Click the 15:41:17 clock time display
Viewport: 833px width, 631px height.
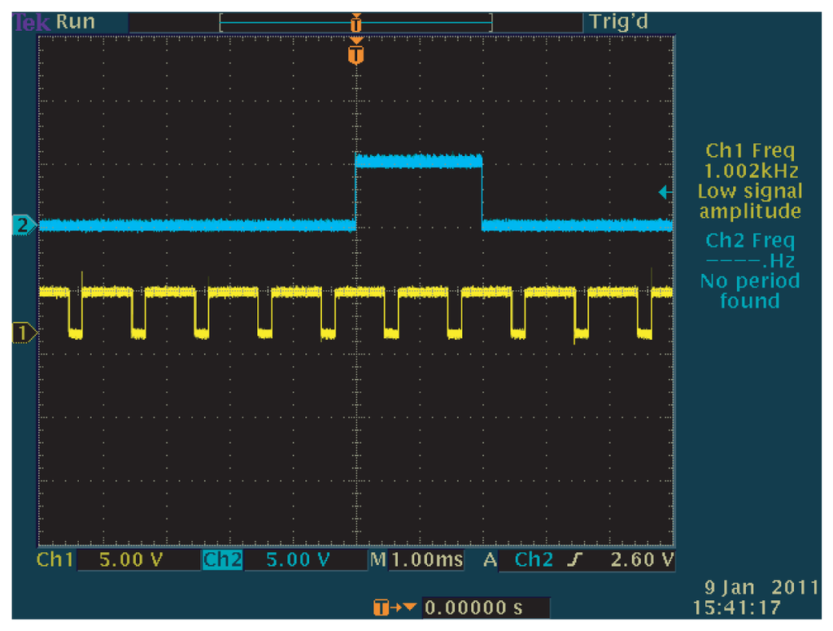click(736, 607)
